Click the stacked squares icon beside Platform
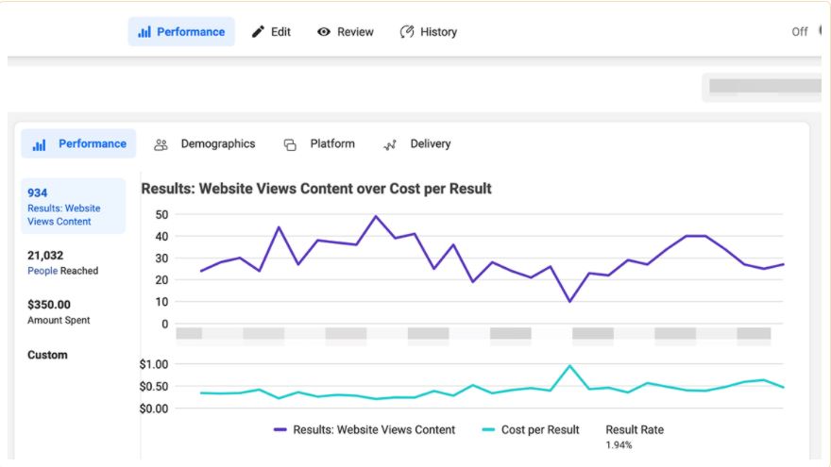Viewport: 831px width, 467px height. (290, 144)
